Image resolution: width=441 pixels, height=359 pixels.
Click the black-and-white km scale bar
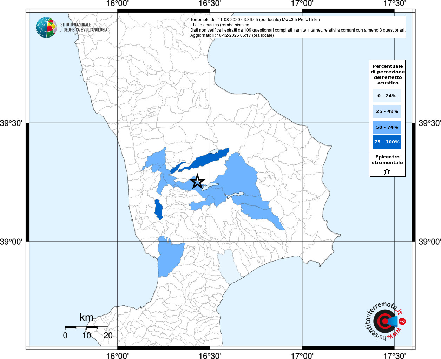pyautogui.click(x=87, y=327)
